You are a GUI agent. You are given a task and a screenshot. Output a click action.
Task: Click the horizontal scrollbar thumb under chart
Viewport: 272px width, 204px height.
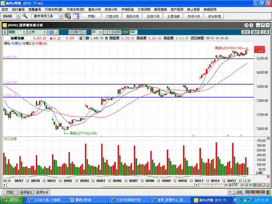point(149,185)
